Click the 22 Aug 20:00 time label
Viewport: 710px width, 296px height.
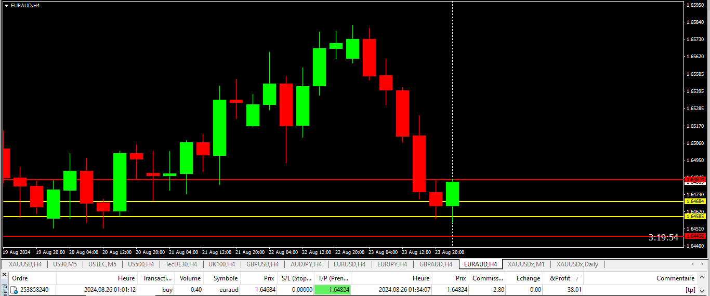pyautogui.click(x=350, y=252)
